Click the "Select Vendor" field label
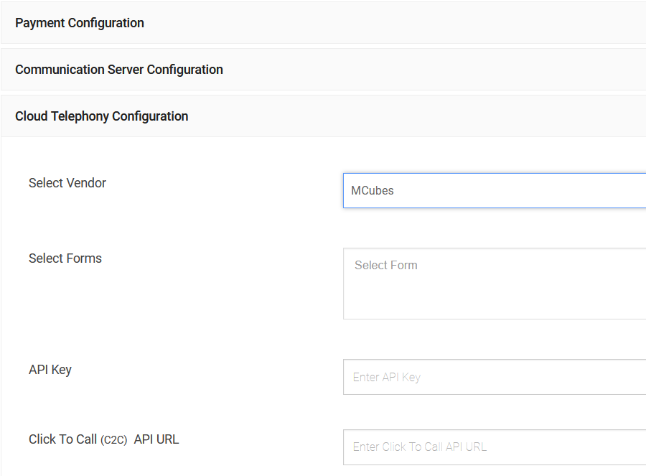This screenshot has width=646, height=476. [67, 183]
